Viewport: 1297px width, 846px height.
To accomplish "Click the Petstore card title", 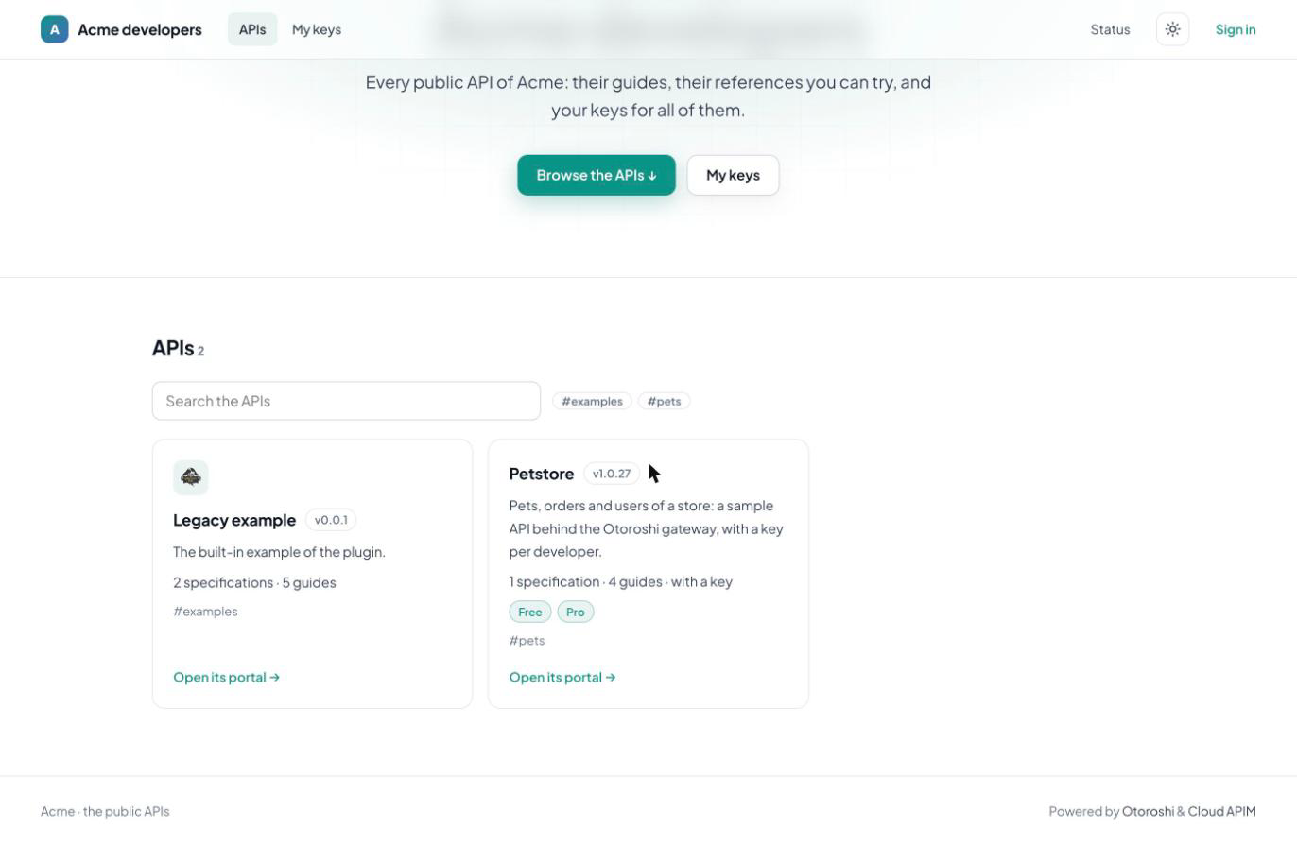I will (x=542, y=474).
